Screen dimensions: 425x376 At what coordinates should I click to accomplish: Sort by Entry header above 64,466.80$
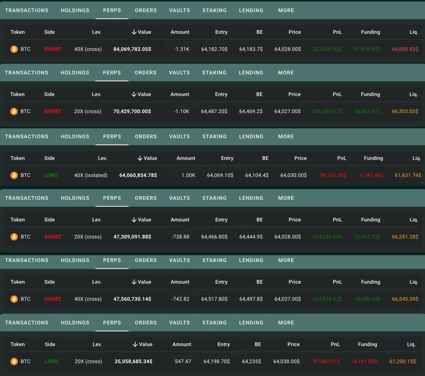tap(221, 220)
